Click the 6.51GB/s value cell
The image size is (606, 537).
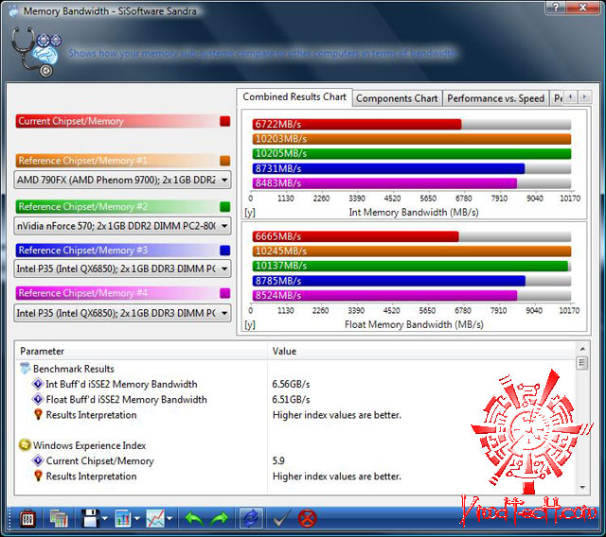point(291,399)
